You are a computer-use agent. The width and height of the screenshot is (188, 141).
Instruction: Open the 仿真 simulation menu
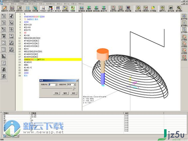[42, 4]
